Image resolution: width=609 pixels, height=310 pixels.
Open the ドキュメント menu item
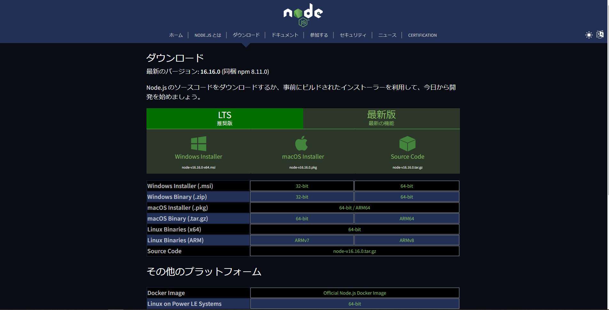coord(285,35)
